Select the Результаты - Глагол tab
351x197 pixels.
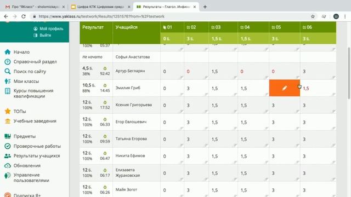click(166, 7)
